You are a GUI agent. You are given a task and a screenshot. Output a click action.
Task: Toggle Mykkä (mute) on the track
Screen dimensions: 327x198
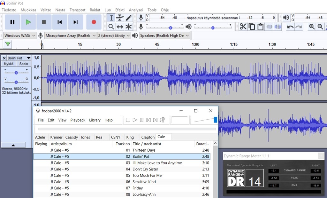[9, 64]
